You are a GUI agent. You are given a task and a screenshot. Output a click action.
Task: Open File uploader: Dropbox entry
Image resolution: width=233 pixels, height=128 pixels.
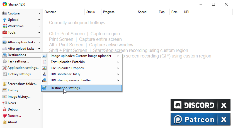[x=81, y=68]
